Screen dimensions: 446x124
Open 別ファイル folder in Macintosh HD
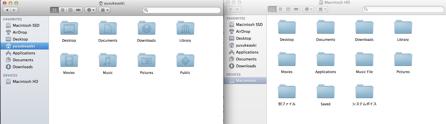[x=287, y=92]
